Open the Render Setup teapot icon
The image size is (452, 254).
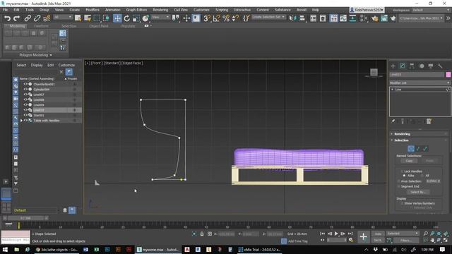(374, 18)
